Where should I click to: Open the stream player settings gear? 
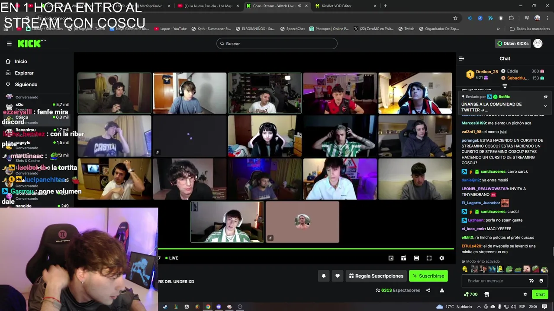click(x=441, y=258)
